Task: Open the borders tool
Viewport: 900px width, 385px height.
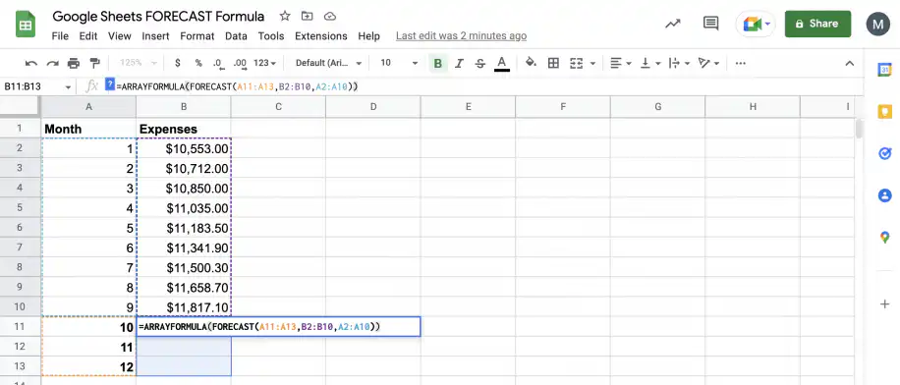Action: [553, 63]
